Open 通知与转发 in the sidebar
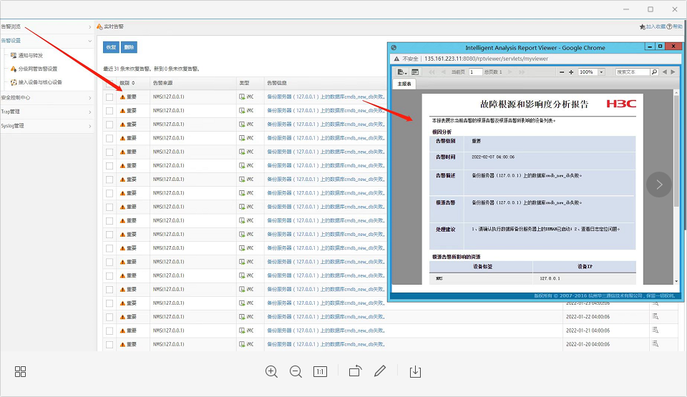Viewport: 687px width, 397px height. 31,56
